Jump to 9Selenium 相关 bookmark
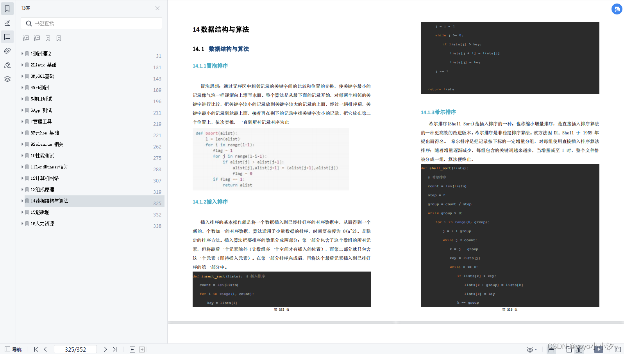624x354 pixels. [x=47, y=144]
